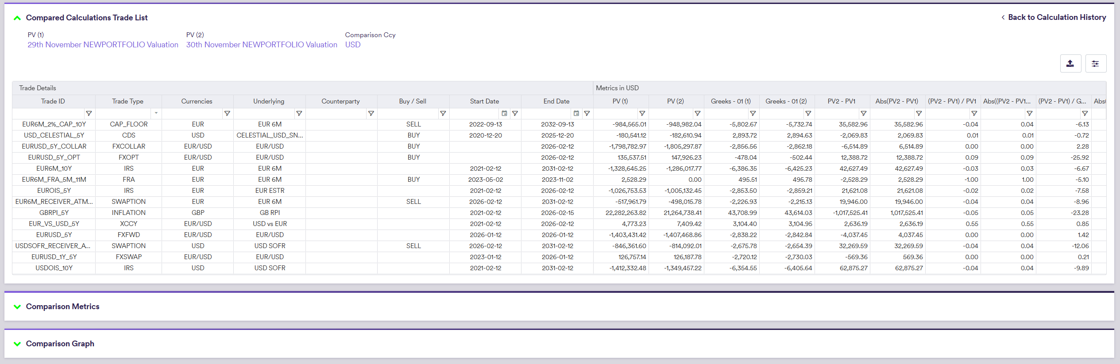Collapse the Compared Calculations Trade List section
Screen dimensions: 1120x364
17,18
